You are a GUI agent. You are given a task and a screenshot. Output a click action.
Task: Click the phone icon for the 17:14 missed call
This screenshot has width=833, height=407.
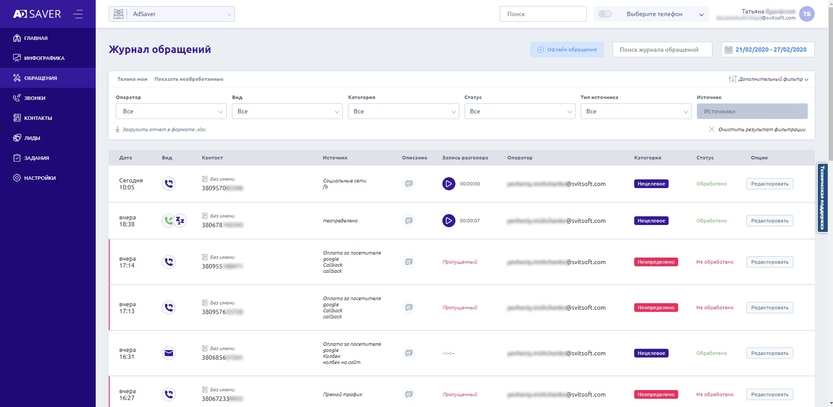[x=169, y=262]
